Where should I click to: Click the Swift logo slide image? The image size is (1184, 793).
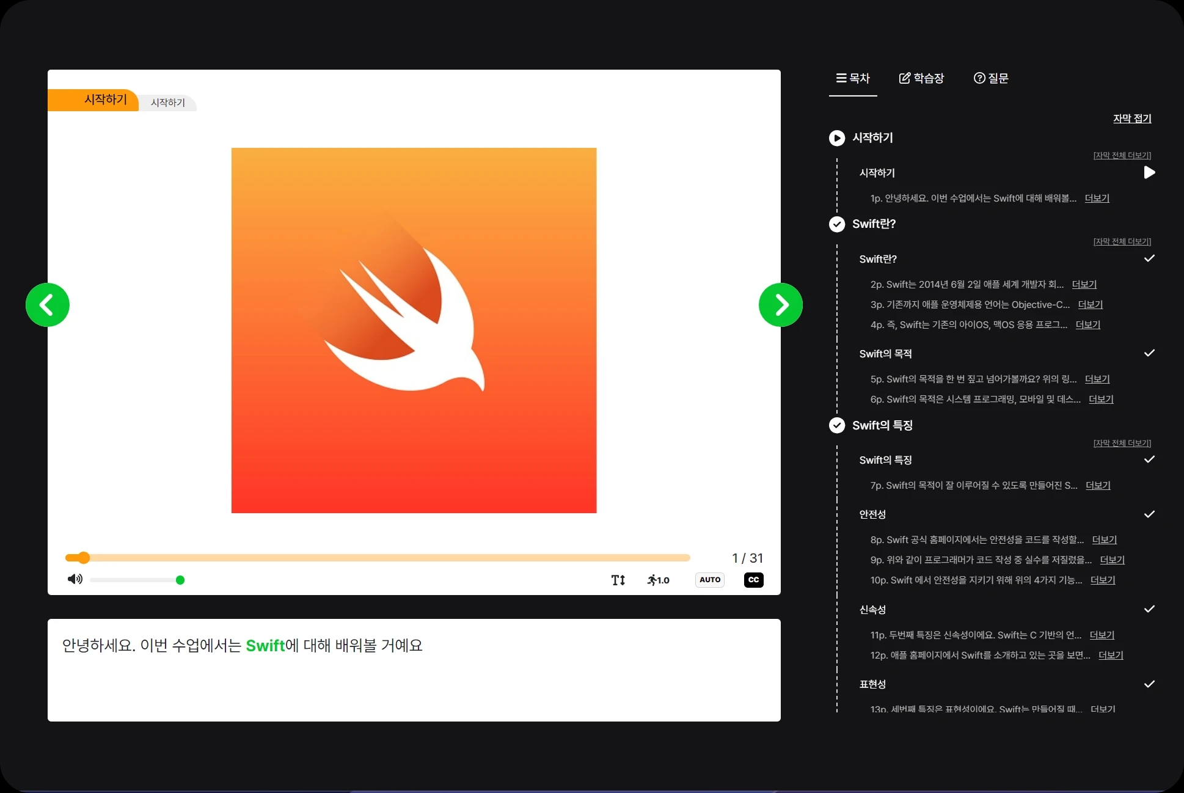tap(414, 331)
